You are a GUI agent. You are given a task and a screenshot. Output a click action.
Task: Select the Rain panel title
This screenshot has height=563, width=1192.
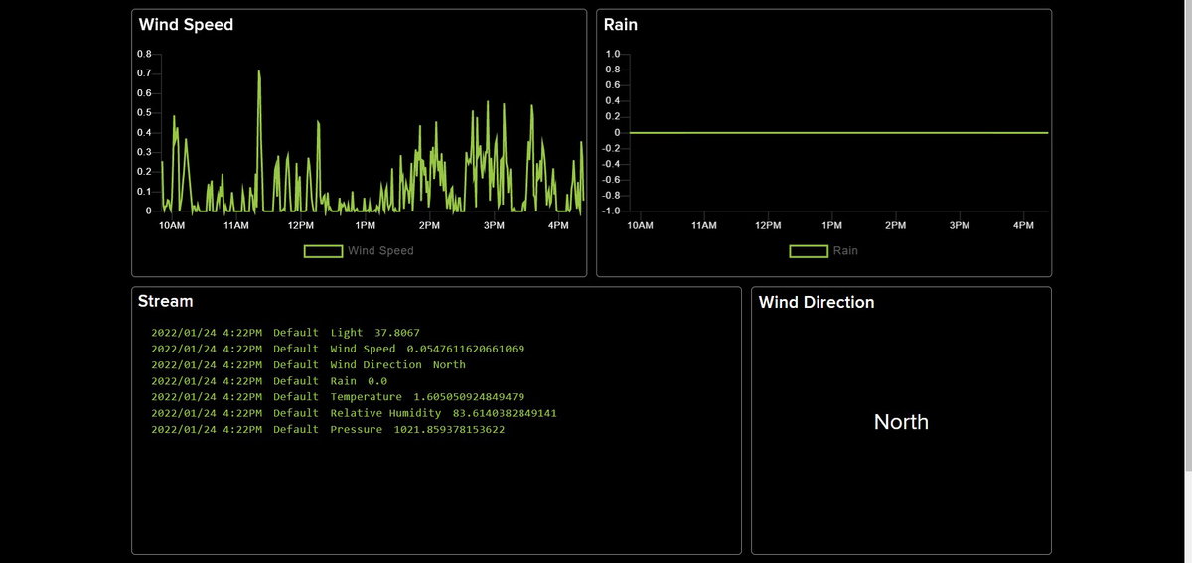621,25
